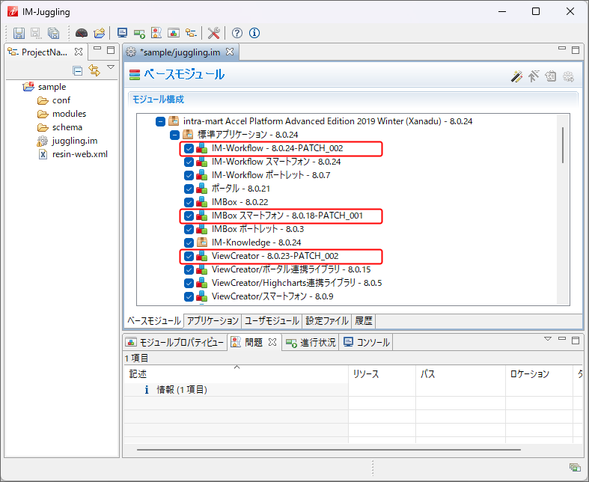Click the Help question mark icon
Viewport: 589px width, 482px height.
237,33
